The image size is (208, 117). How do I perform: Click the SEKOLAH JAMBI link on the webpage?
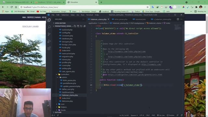[30, 27]
